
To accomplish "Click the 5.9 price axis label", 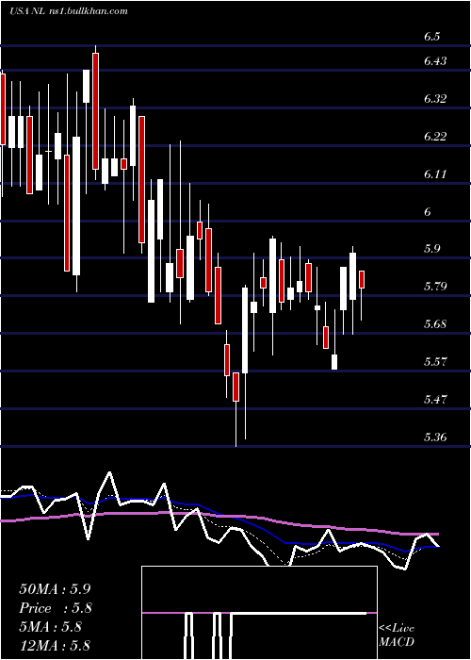I will (x=431, y=249).
